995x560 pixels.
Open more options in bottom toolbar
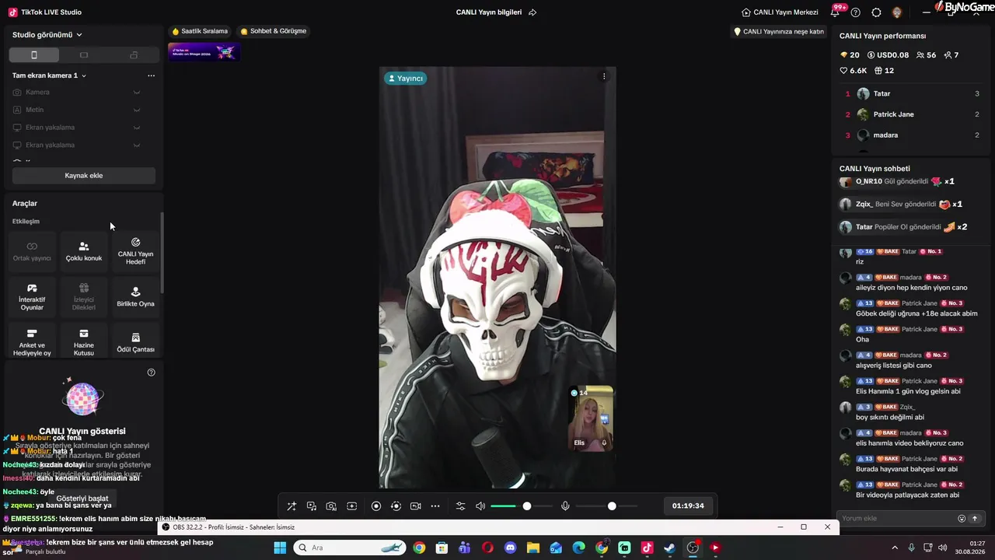tap(435, 506)
